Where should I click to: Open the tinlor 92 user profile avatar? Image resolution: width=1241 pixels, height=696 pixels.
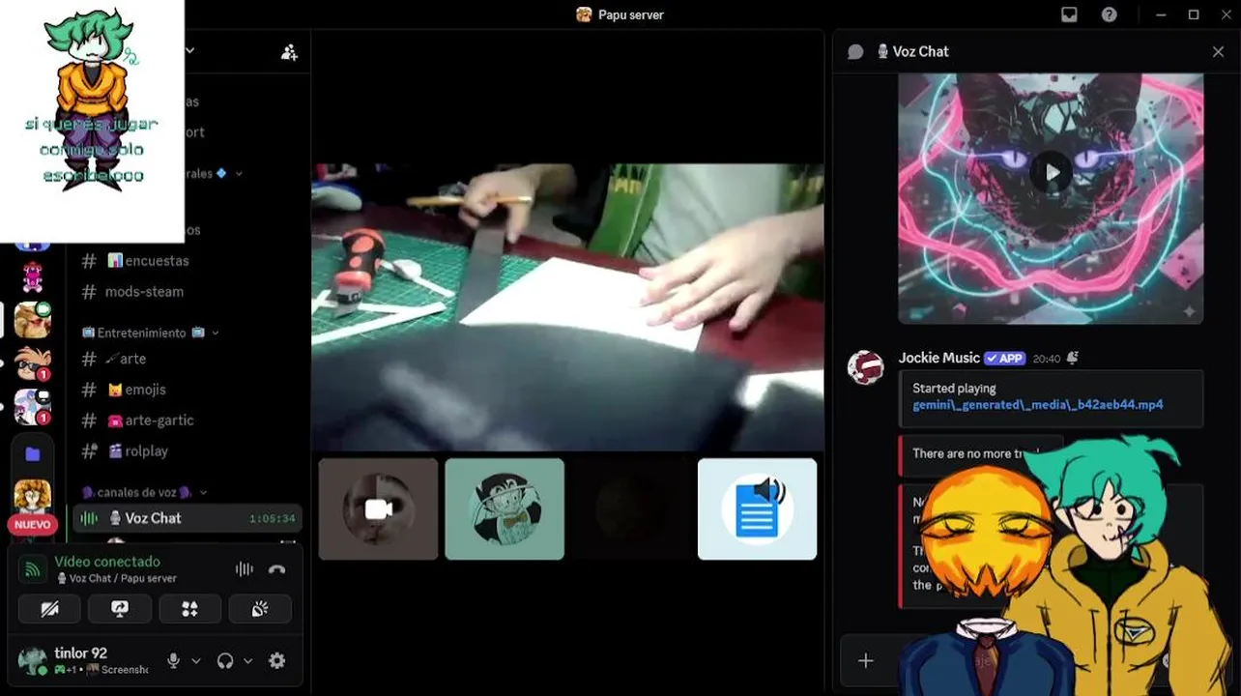click(x=33, y=661)
